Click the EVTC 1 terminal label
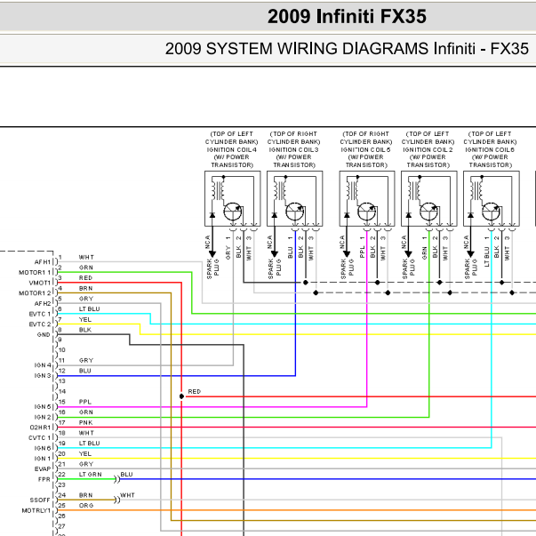The image size is (536, 536). 40,314
